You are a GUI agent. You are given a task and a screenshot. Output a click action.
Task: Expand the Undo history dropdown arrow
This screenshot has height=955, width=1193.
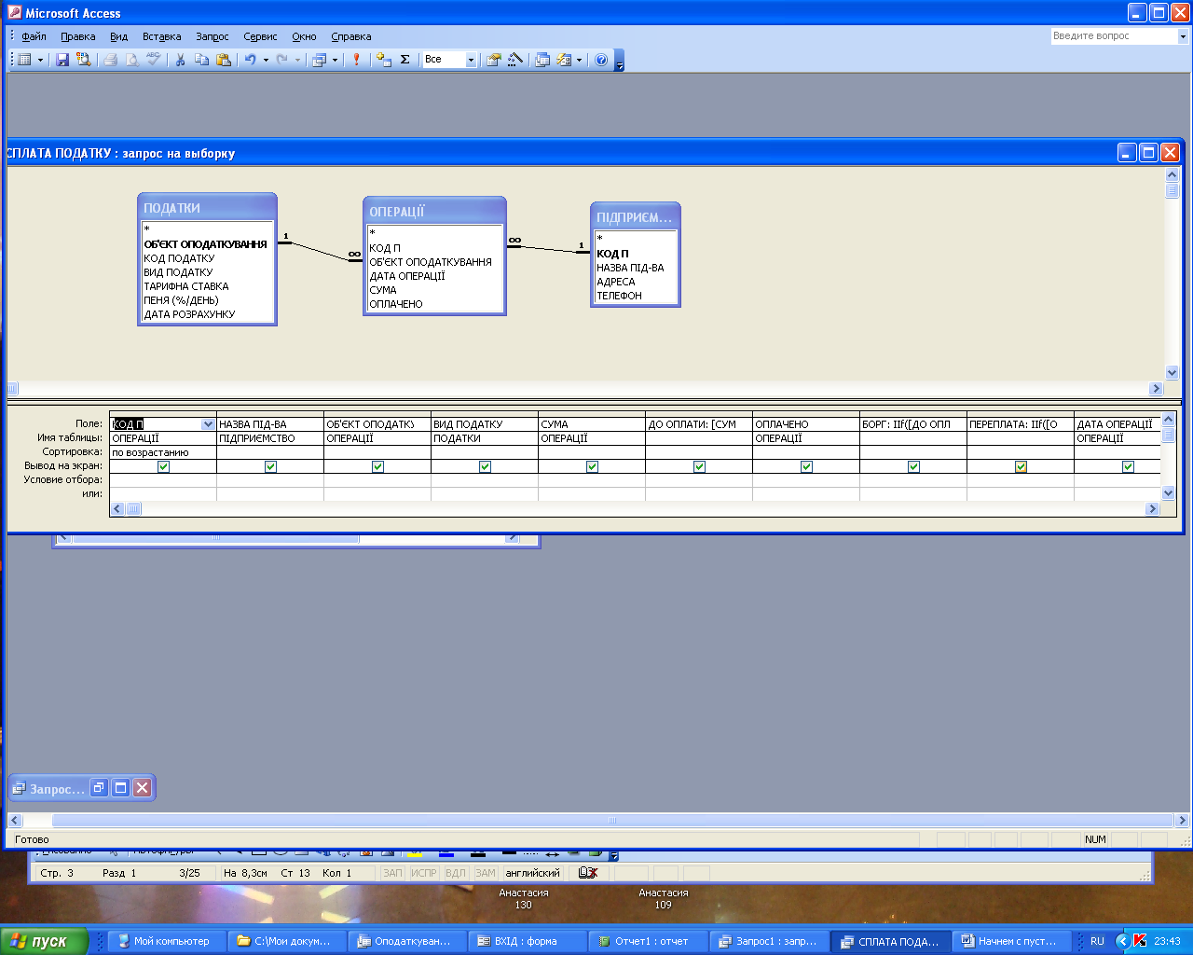coord(266,60)
